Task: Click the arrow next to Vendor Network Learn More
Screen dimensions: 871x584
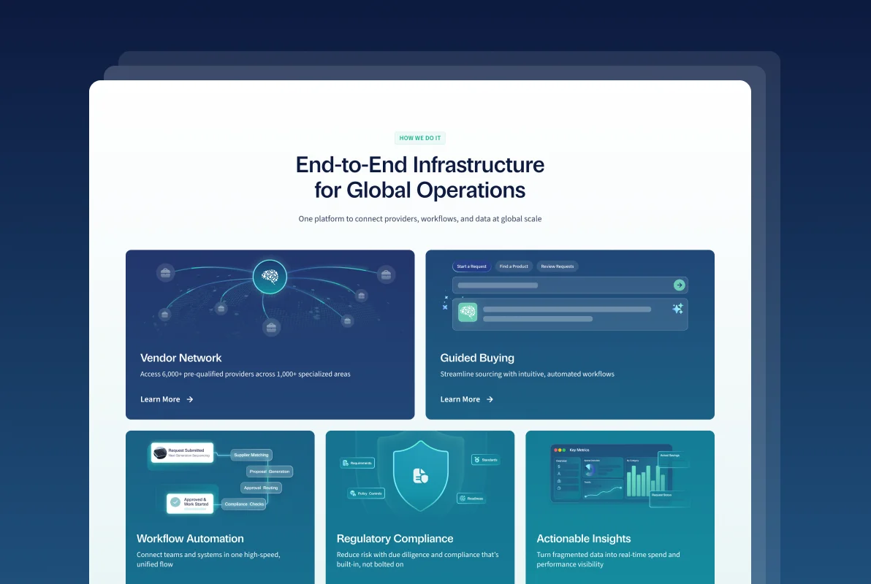Action: tap(190, 399)
